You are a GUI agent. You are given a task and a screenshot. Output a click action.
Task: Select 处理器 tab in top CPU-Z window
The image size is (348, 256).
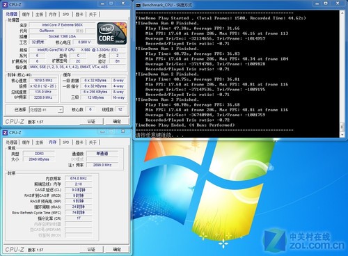pos(12,14)
